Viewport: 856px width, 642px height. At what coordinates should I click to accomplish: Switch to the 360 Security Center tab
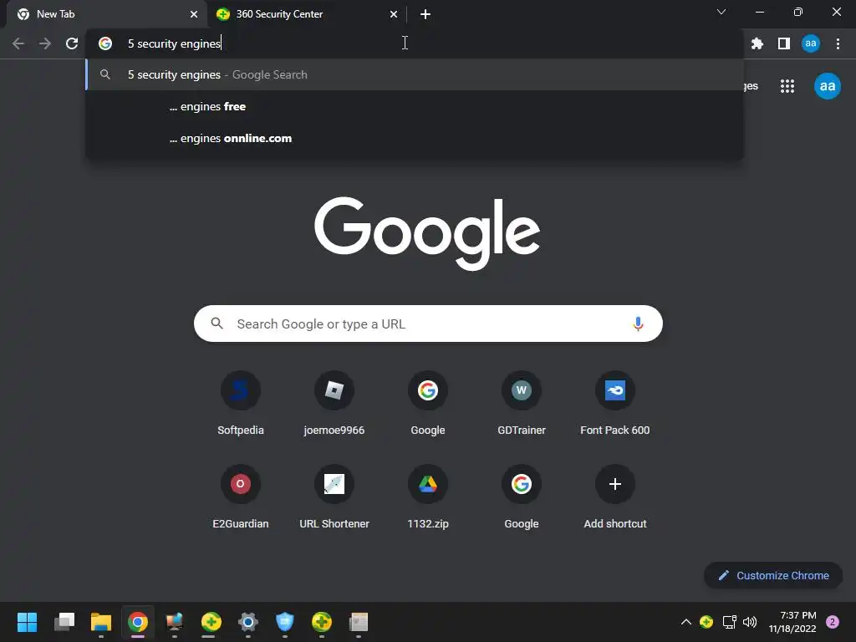(306, 14)
